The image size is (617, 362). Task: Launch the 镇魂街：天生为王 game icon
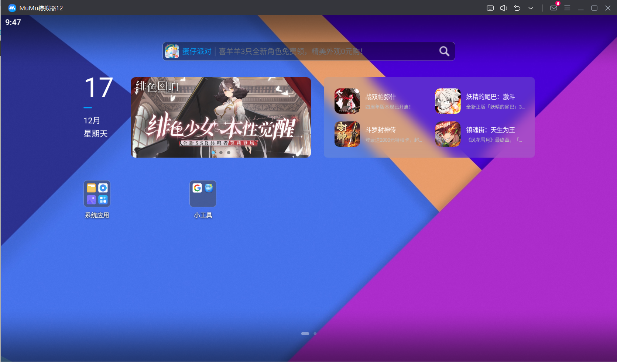coord(448,134)
